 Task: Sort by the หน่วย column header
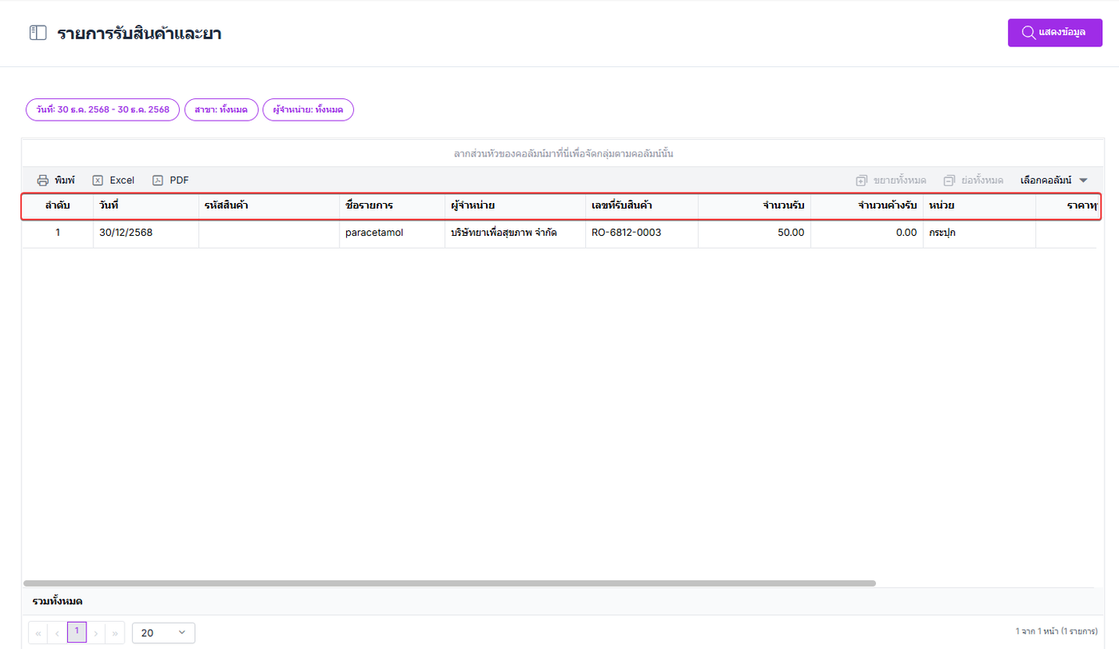pyautogui.click(x=980, y=206)
